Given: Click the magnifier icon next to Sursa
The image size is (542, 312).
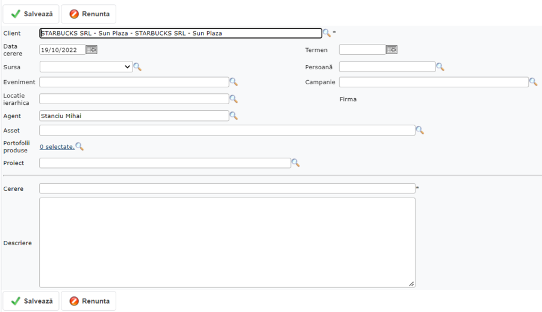Looking at the screenshot, I should [x=137, y=67].
